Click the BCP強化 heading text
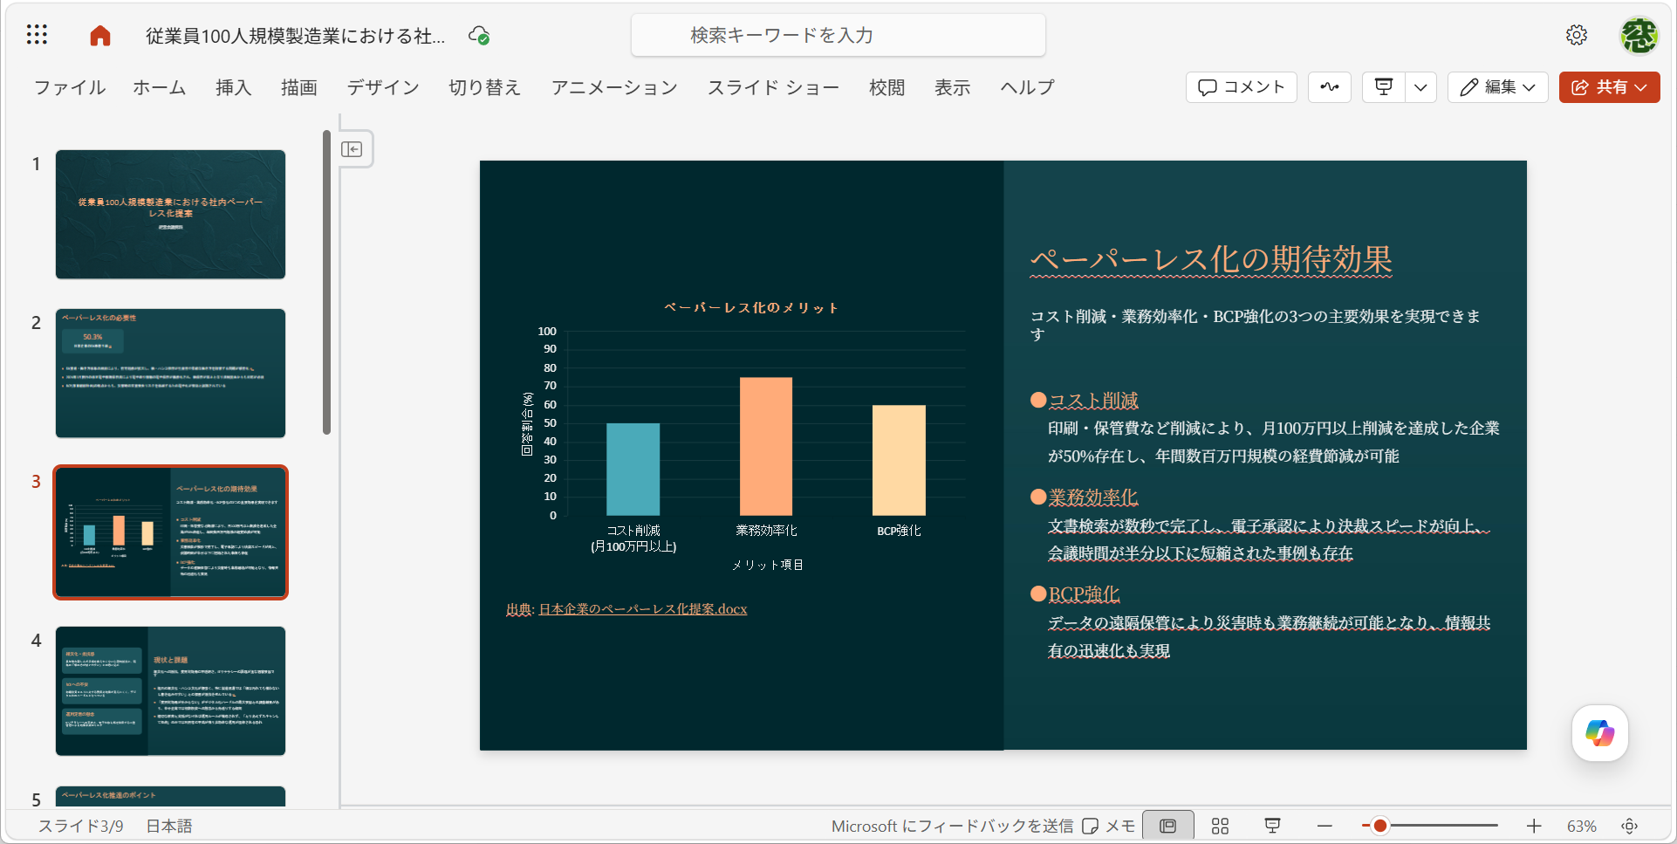Image resolution: width=1677 pixels, height=844 pixels. [1084, 594]
